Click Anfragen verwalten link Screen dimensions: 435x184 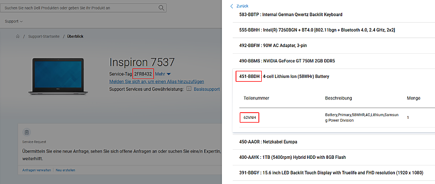36,170
